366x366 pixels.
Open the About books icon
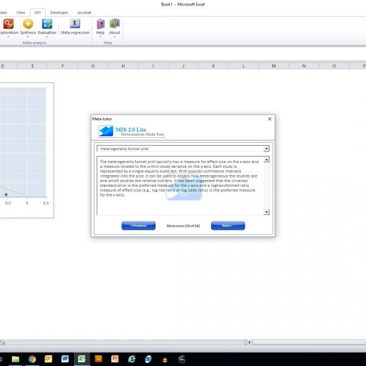115,24
